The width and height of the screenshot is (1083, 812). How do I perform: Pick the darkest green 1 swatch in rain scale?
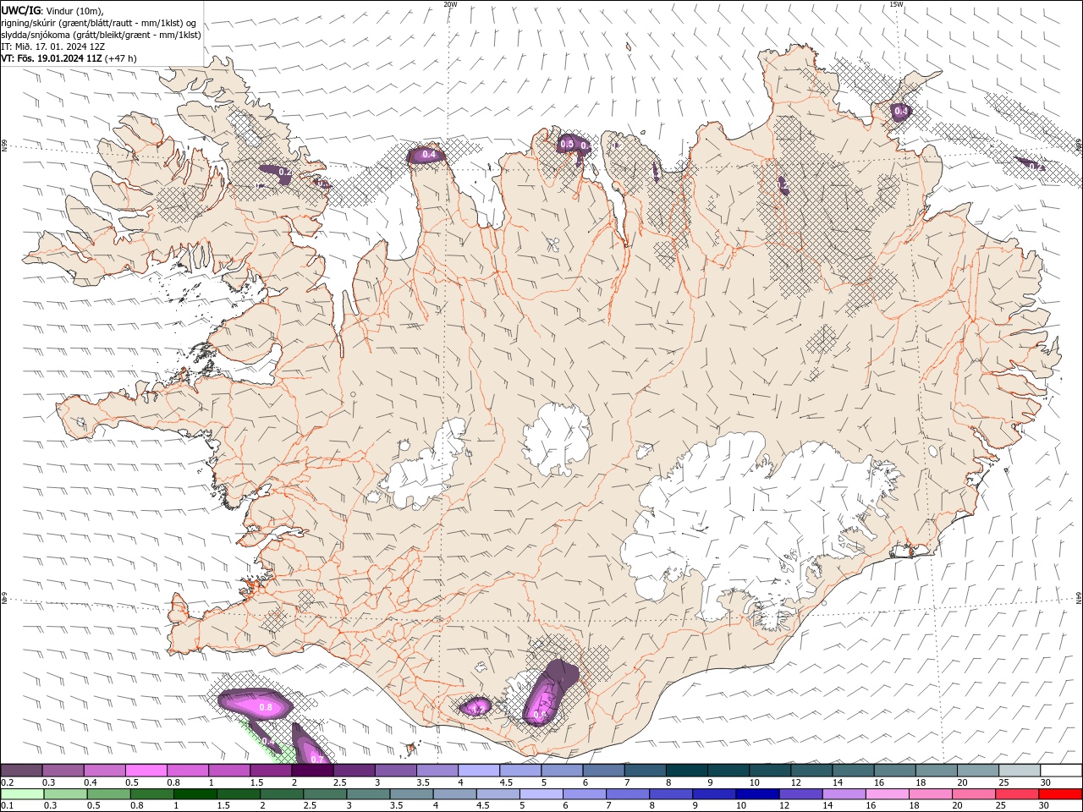coord(194,794)
